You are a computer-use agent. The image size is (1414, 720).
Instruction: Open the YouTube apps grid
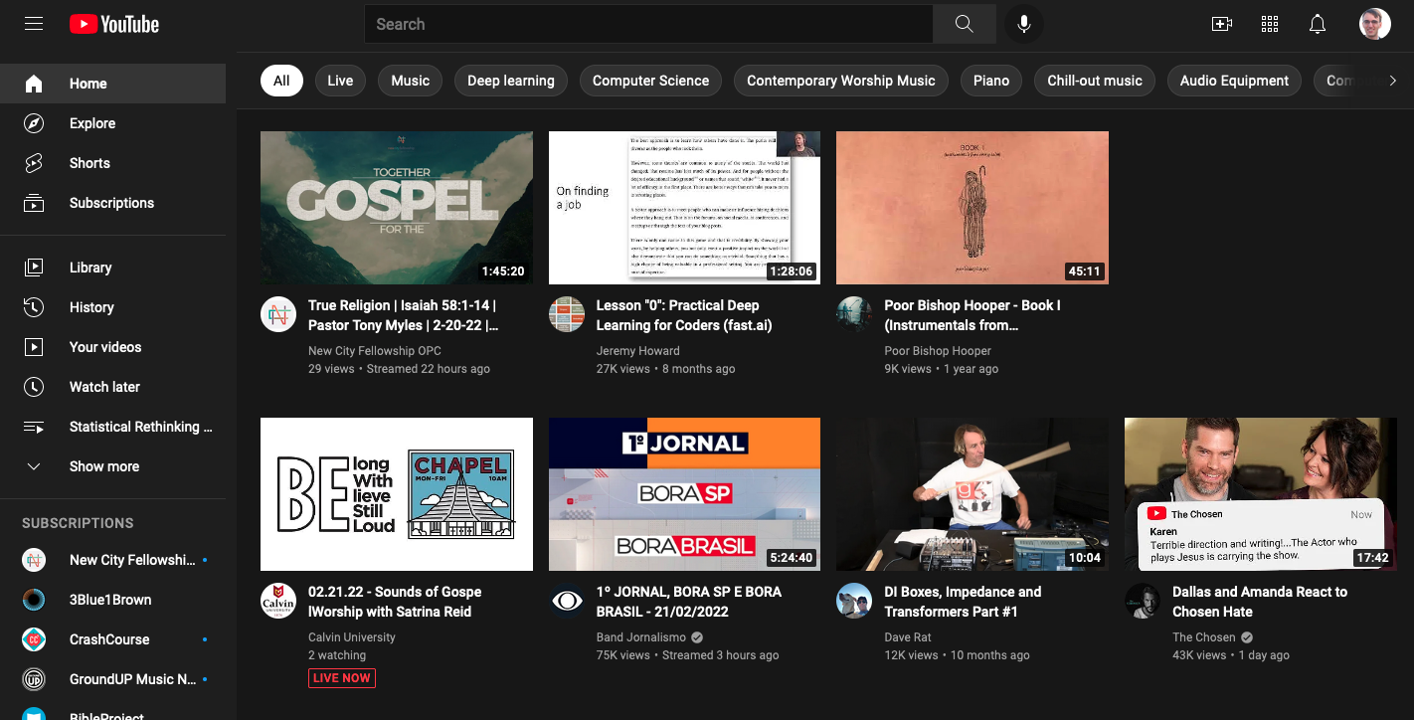(1269, 24)
